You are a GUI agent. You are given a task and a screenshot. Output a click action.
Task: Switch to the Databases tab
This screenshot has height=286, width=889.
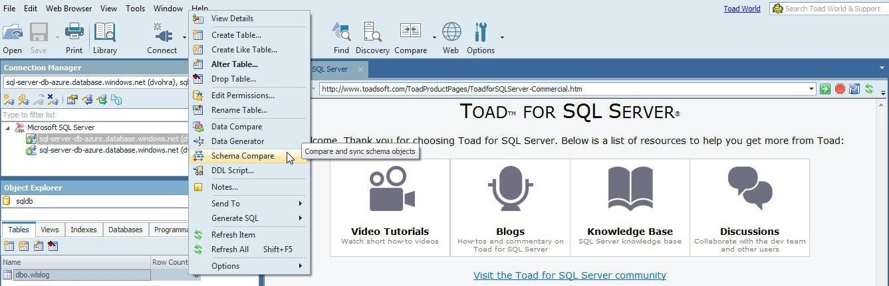pos(126,230)
